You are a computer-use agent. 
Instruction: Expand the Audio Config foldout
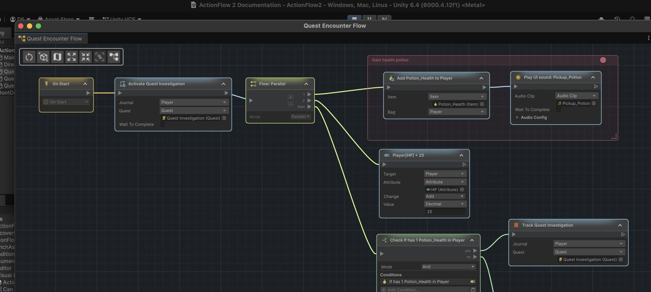(517, 117)
